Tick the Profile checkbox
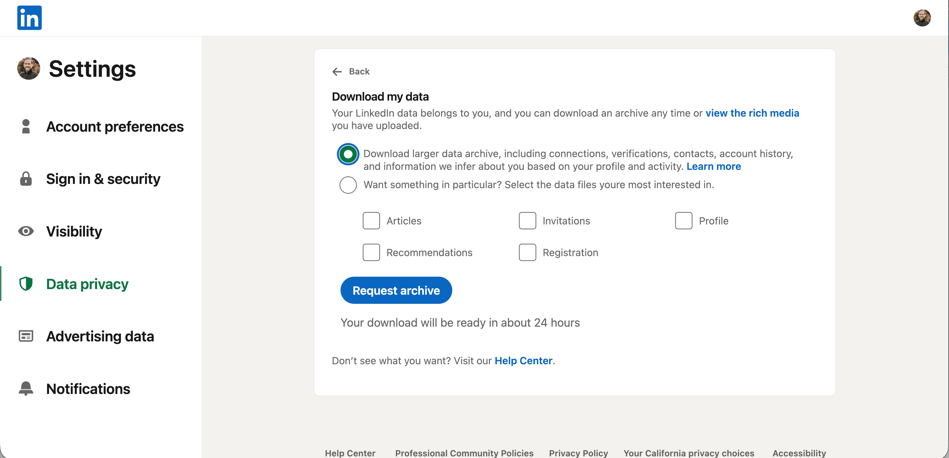949x458 pixels. pos(683,221)
